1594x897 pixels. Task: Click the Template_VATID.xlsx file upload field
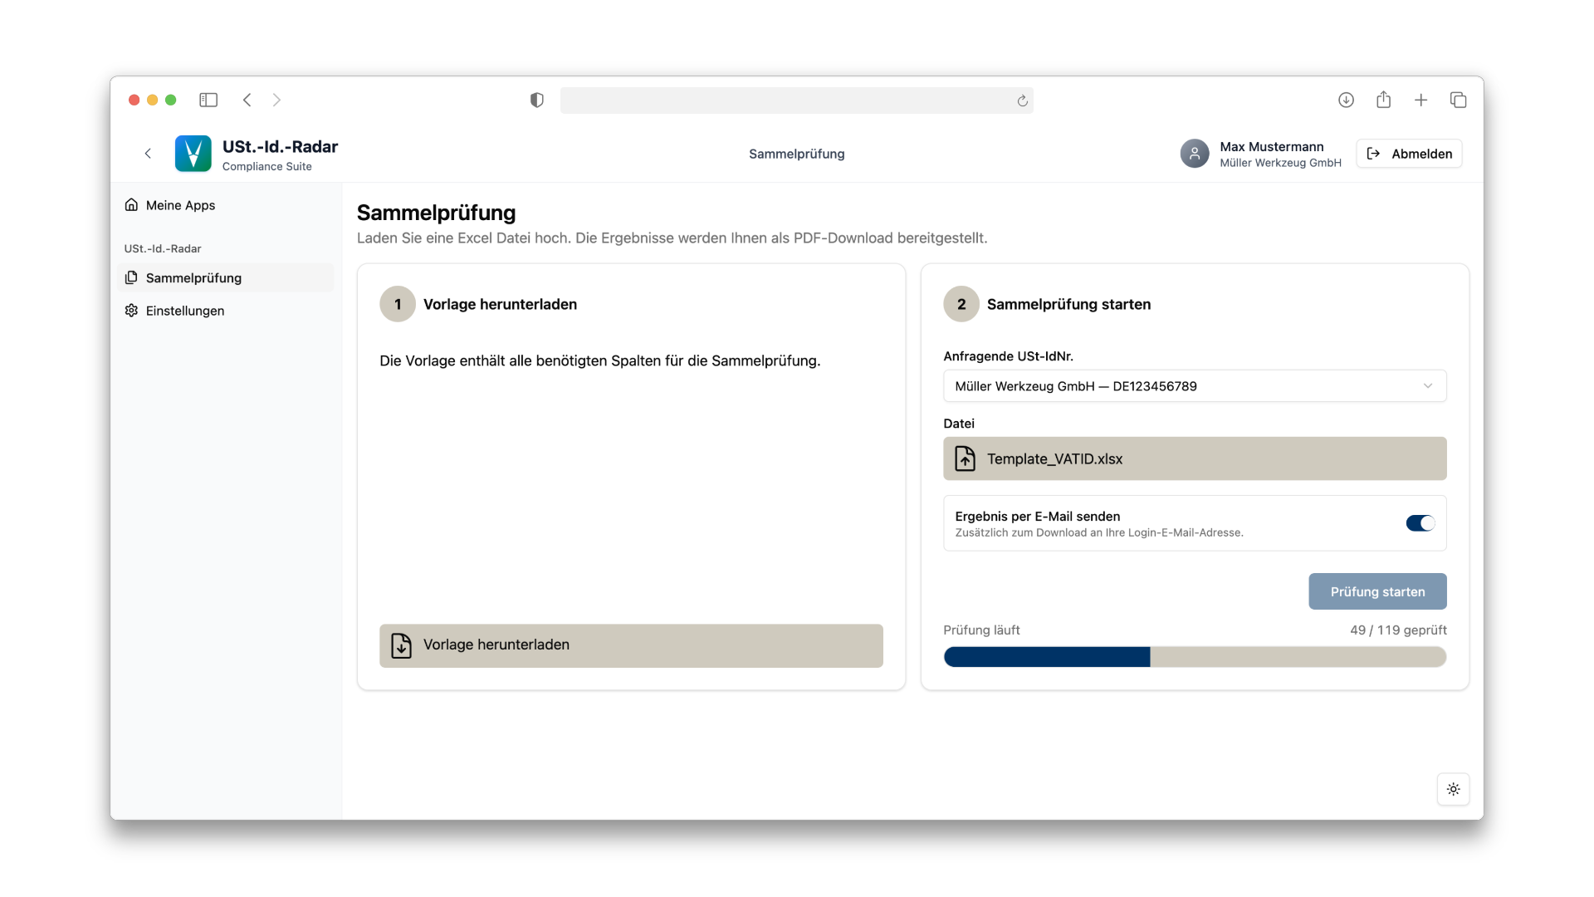(1195, 458)
